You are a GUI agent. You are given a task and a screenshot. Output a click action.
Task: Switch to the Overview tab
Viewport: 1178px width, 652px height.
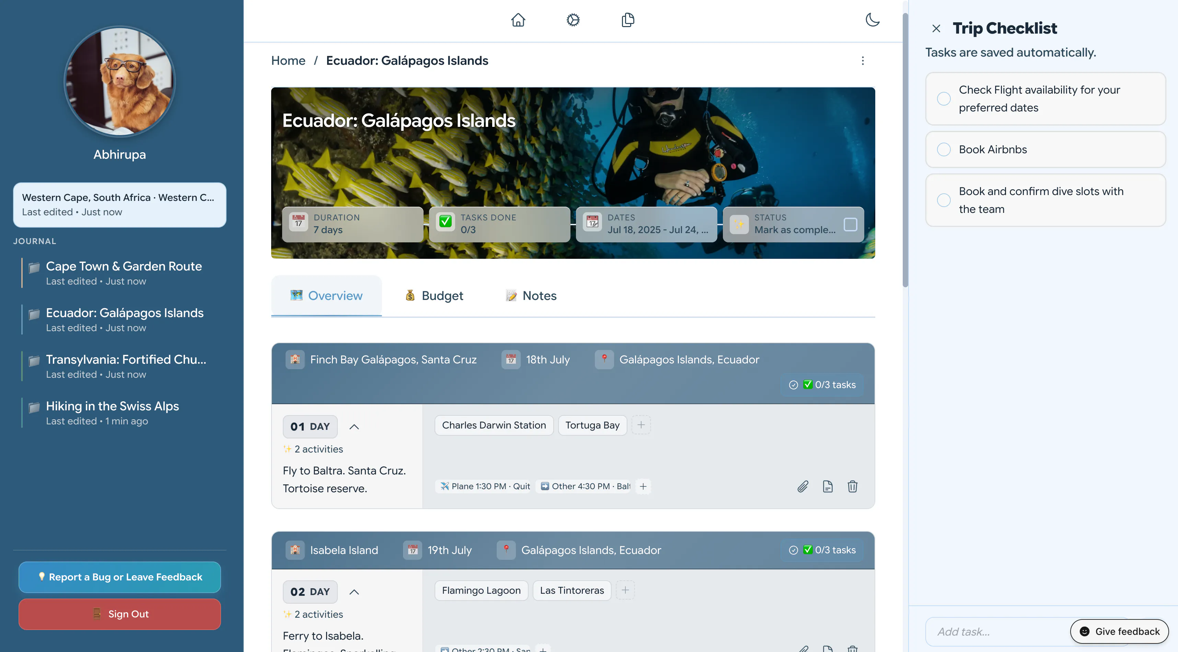click(x=326, y=296)
